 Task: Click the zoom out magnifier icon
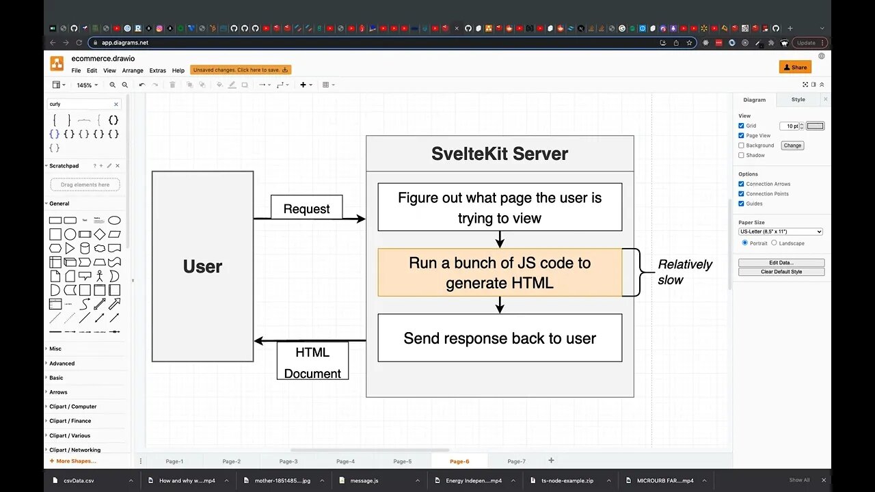(124, 85)
